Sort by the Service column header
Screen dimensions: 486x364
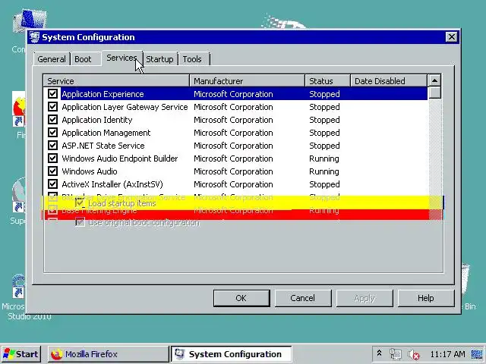pyautogui.click(x=116, y=81)
